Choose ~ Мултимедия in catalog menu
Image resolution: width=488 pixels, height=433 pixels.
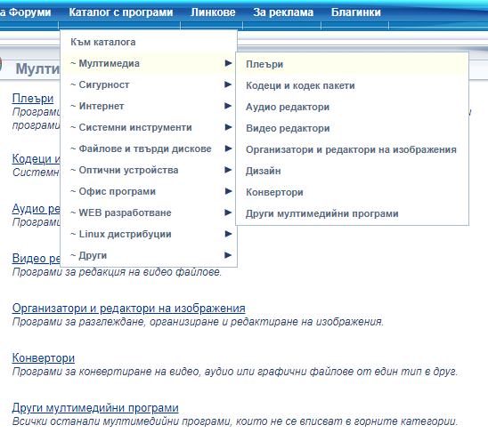point(149,63)
